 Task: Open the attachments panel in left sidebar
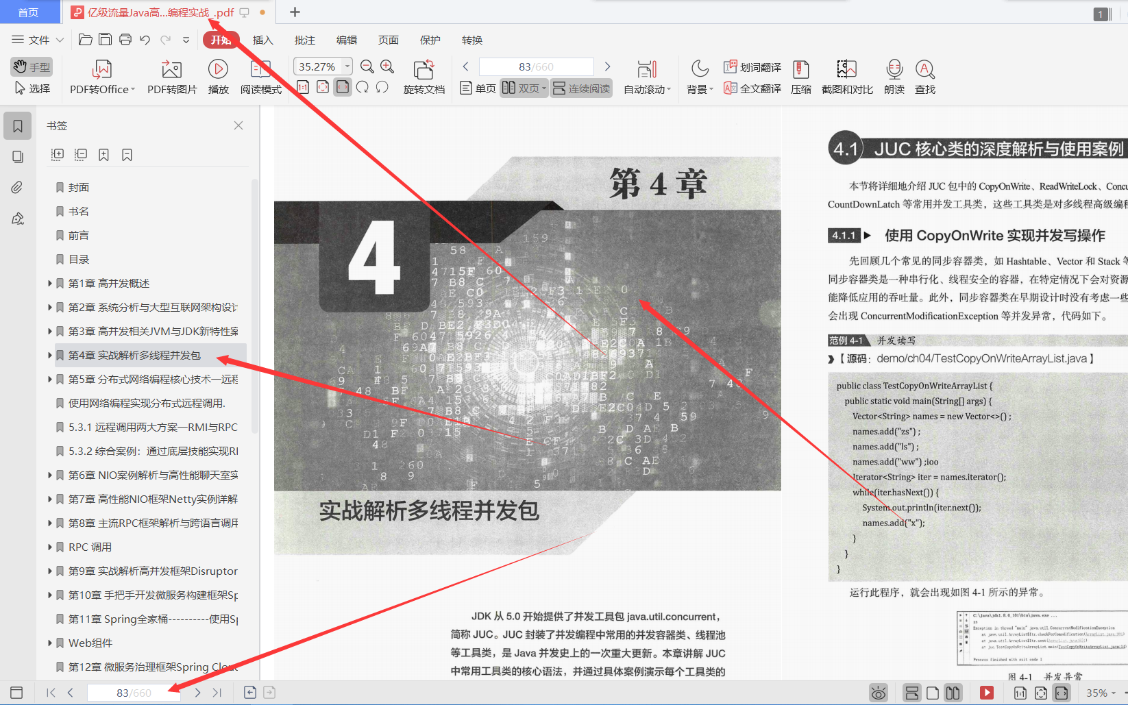pyautogui.click(x=17, y=186)
